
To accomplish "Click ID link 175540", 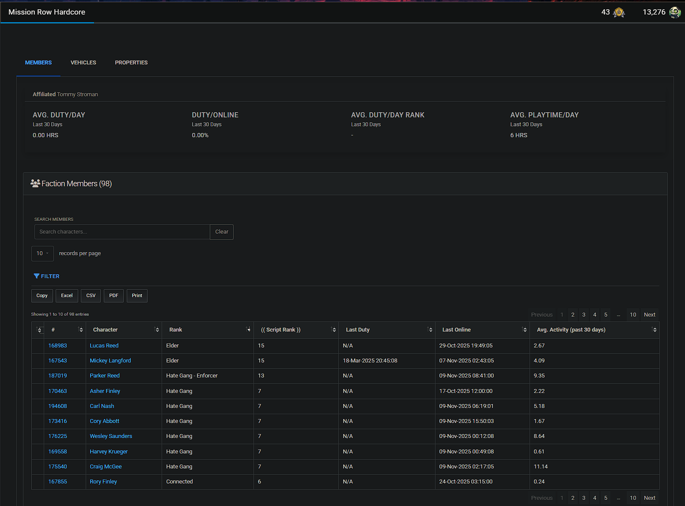I will pos(58,467).
